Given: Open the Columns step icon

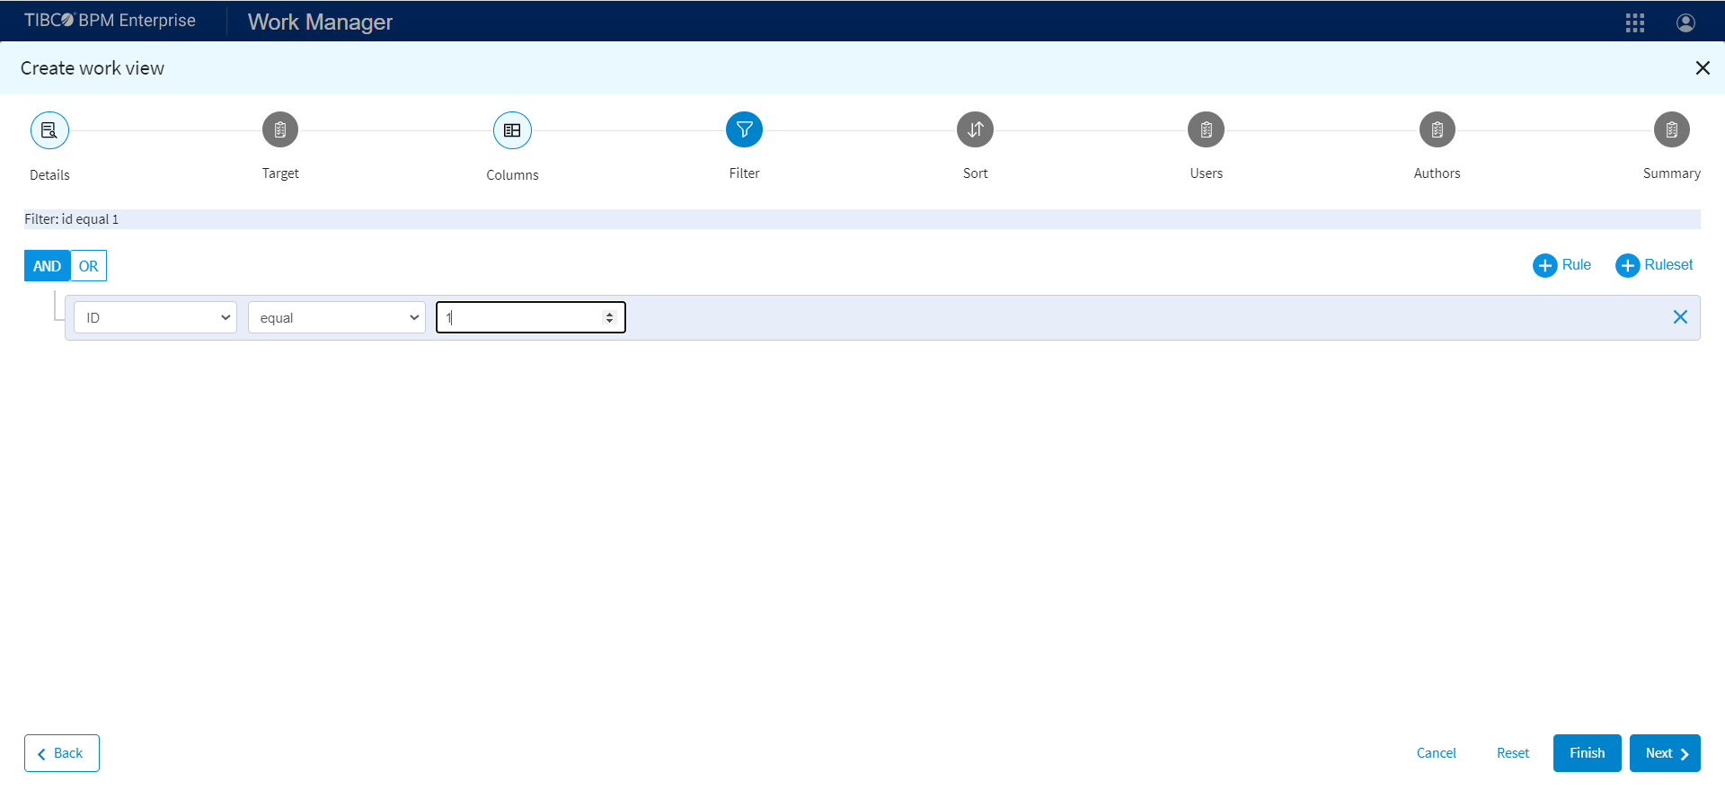Looking at the screenshot, I should click(x=512, y=130).
